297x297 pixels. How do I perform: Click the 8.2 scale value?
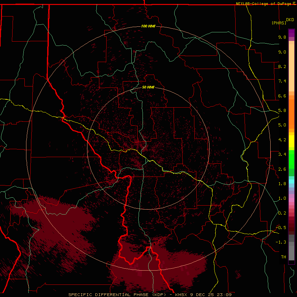pyautogui.click(x=282, y=66)
